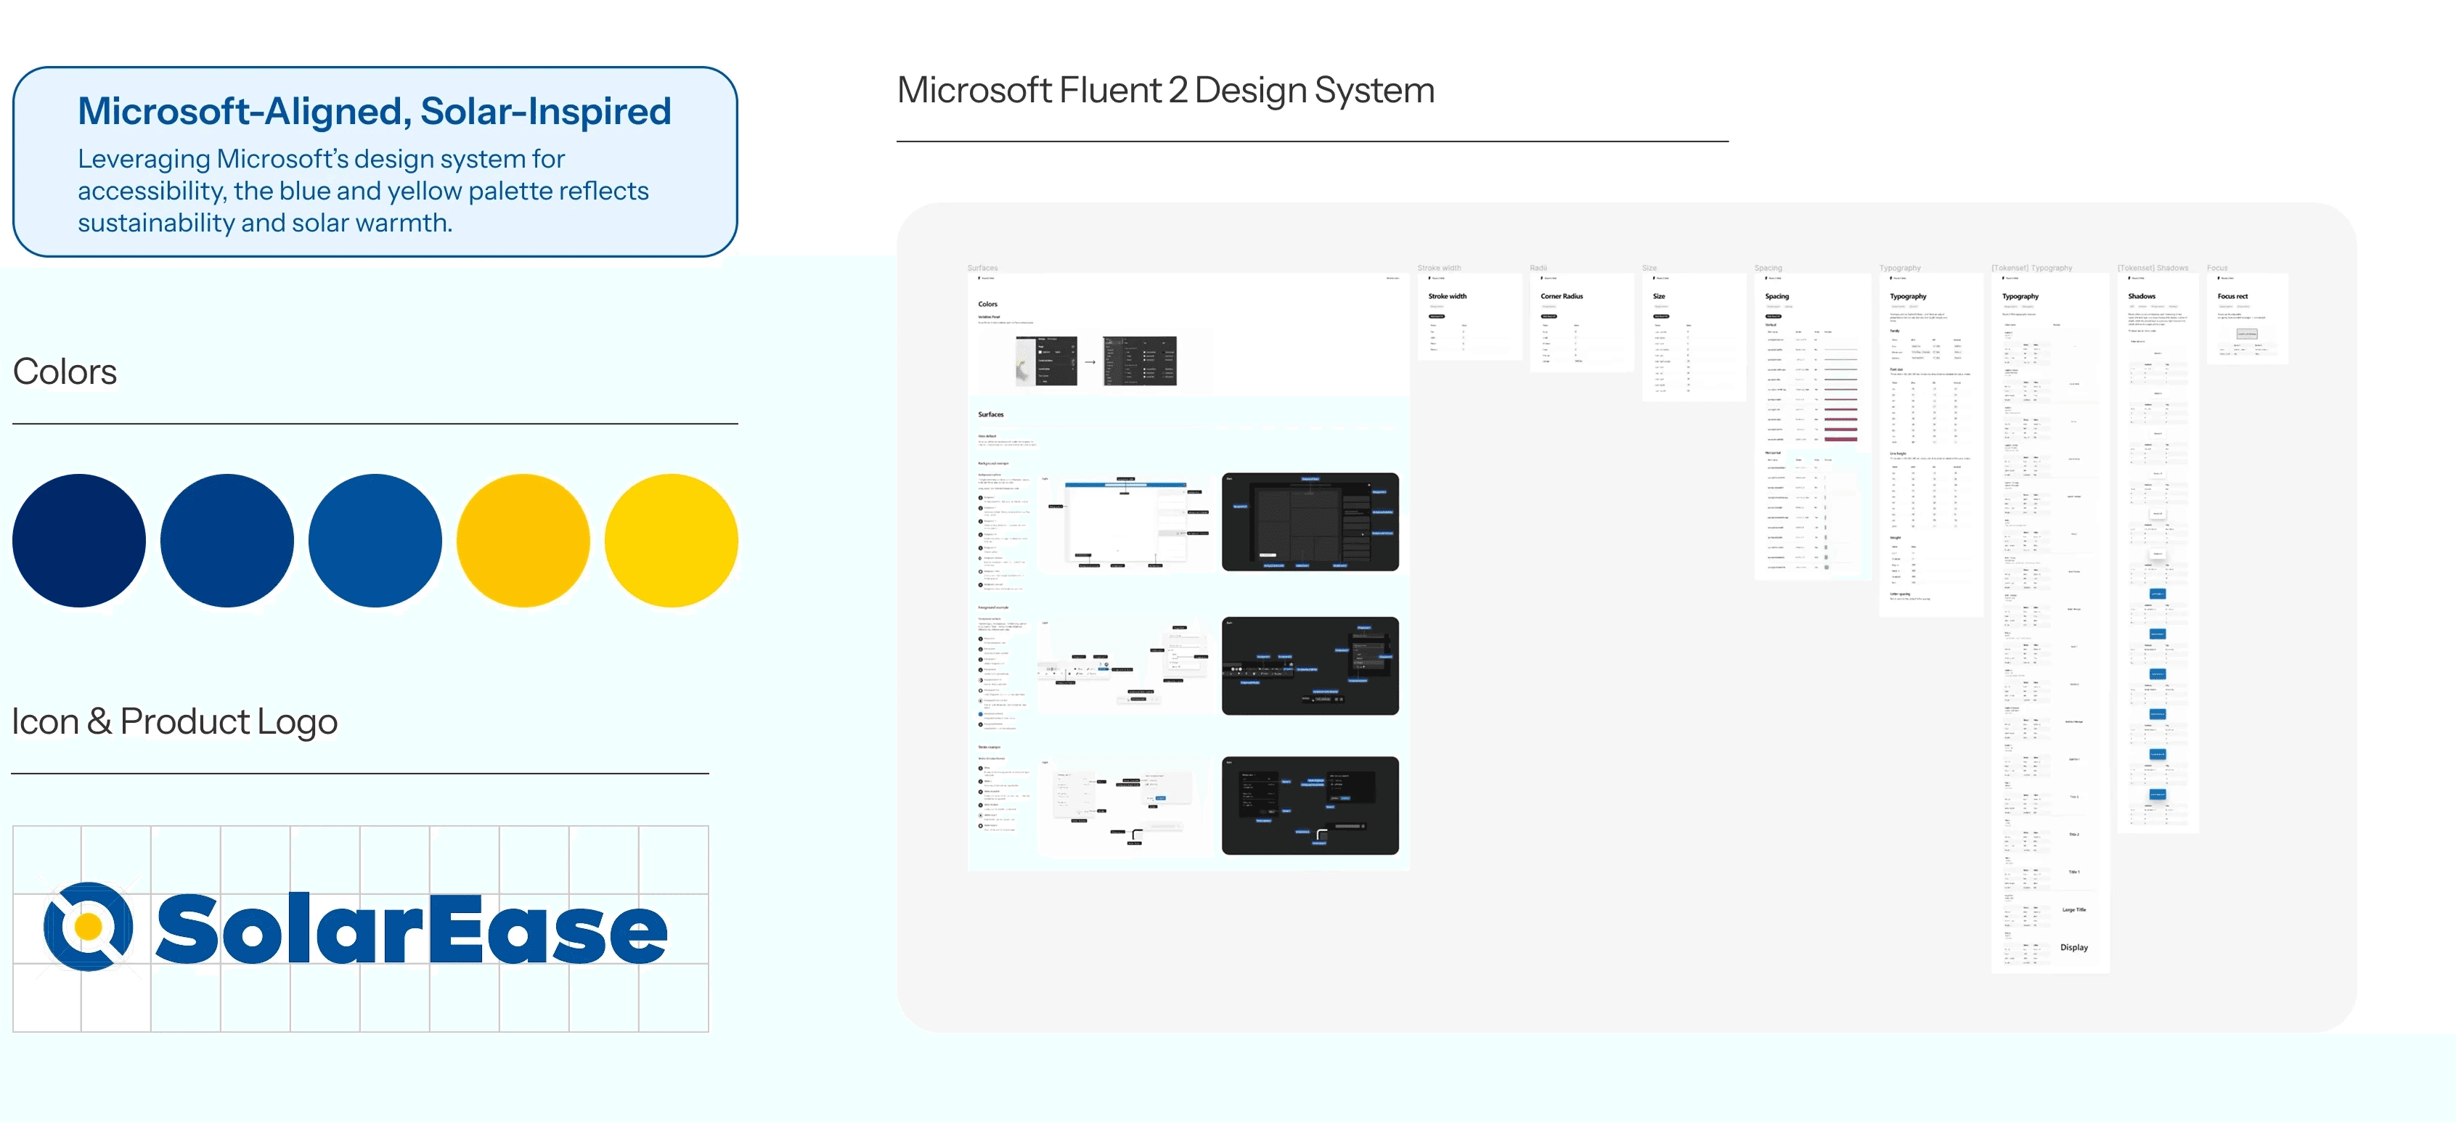Click the Display text style label

coord(2073,948)
